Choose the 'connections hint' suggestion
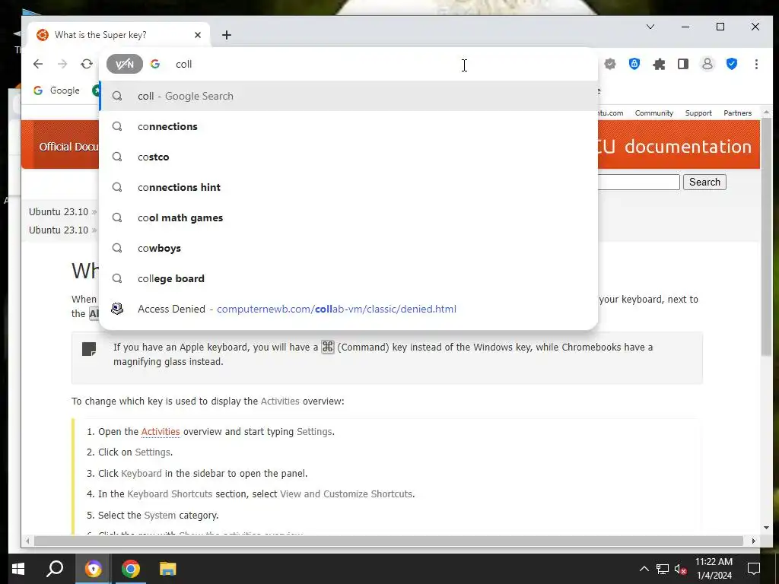The image size is (779, 584). [348, 187]
